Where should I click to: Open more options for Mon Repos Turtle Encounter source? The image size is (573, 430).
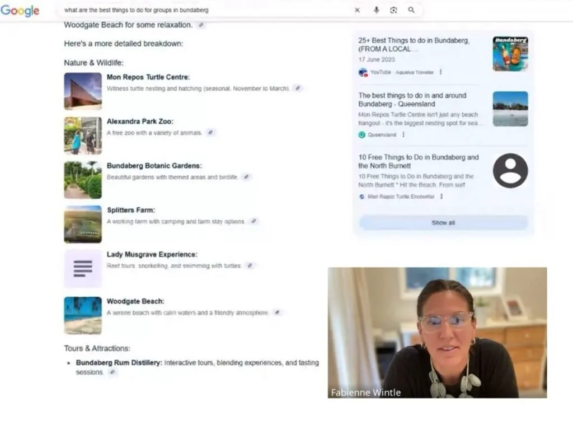click(442, 197)
